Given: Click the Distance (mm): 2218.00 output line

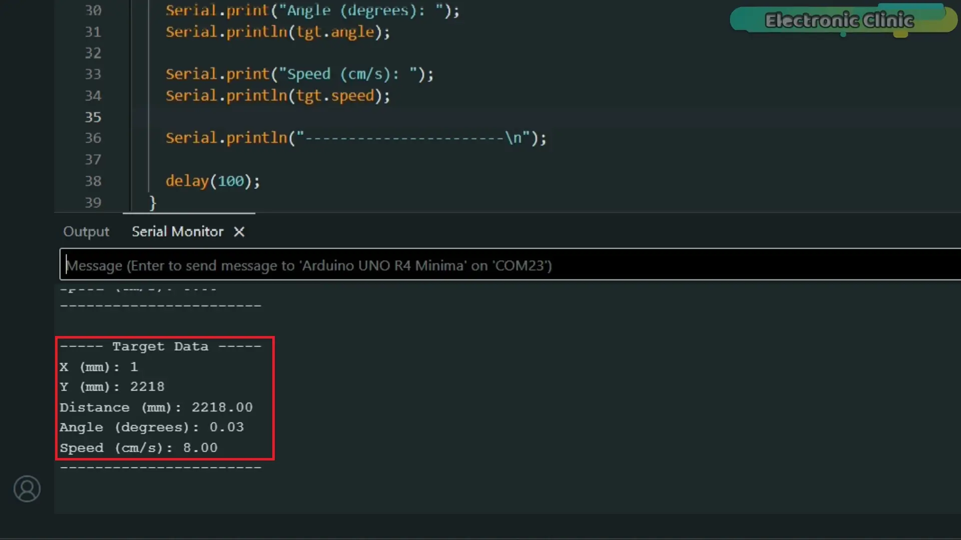Looking at the screenshot, I should (x=156, y=407).
